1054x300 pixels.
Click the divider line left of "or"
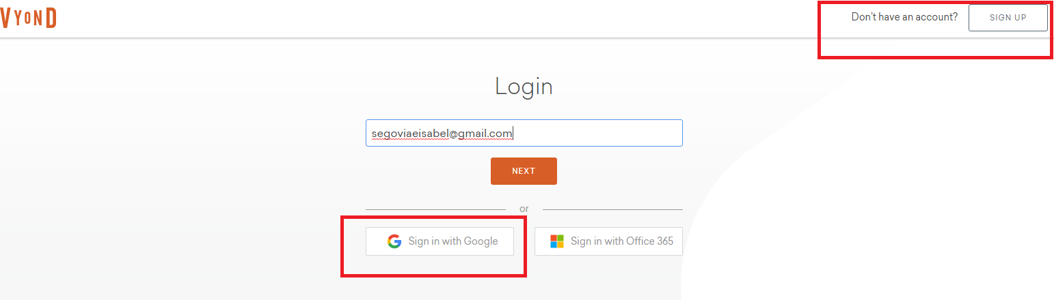pos(435,209)
